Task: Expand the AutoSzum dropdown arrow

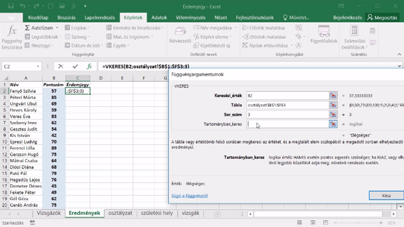Action: (x=57, y=28)
